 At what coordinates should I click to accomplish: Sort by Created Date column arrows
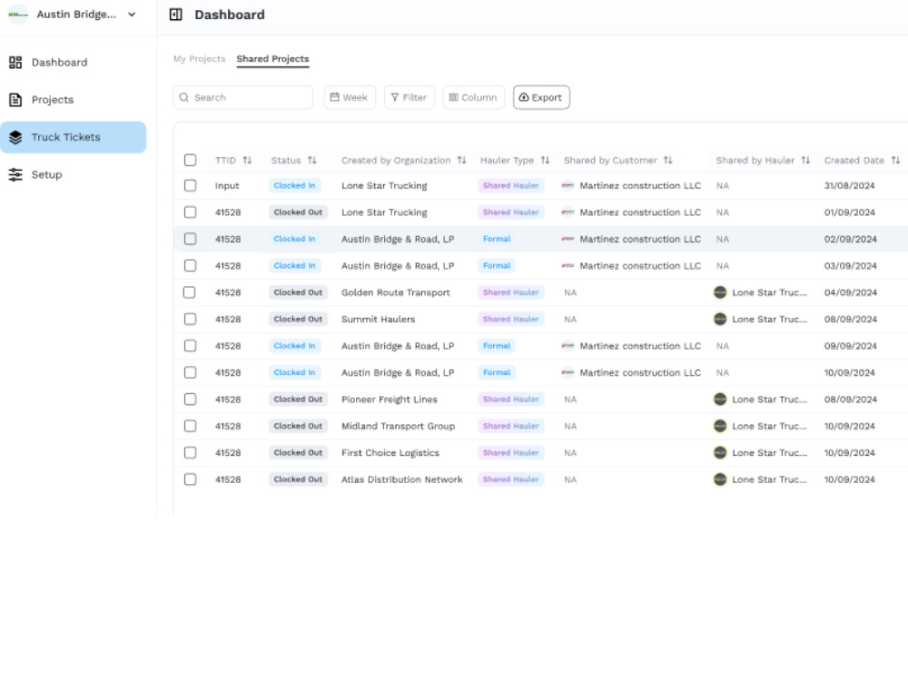coord(895,161)
